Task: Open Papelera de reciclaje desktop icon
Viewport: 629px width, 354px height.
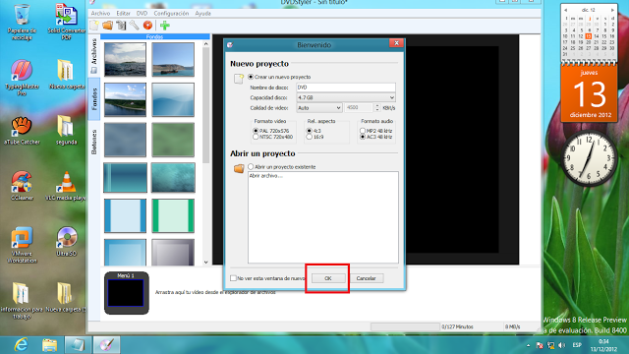Action: [22, 22]
